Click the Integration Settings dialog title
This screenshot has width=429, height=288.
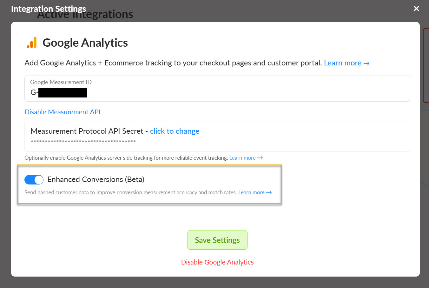[49, 9]
